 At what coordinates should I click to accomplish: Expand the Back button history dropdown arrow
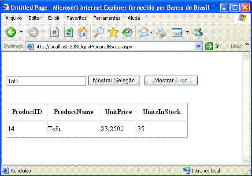click(22, 32)
